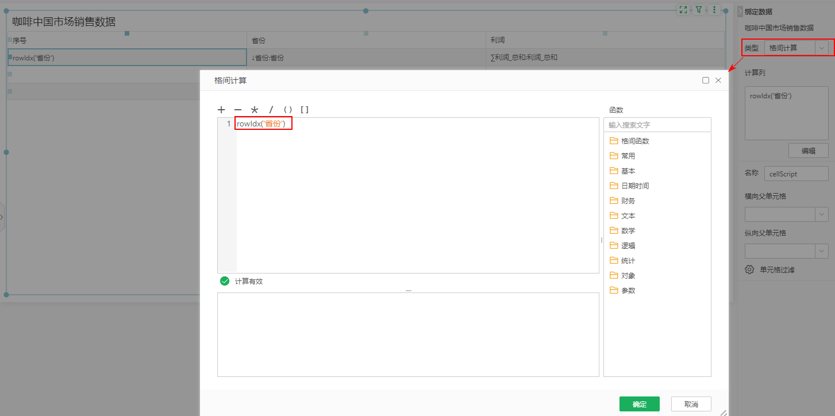Screen dimensions: 835x416
Task: Open the 格间函数 folder
Action: pos(629,141)
